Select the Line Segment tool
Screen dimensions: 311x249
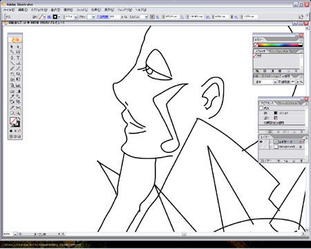click(x=12, y=63)
